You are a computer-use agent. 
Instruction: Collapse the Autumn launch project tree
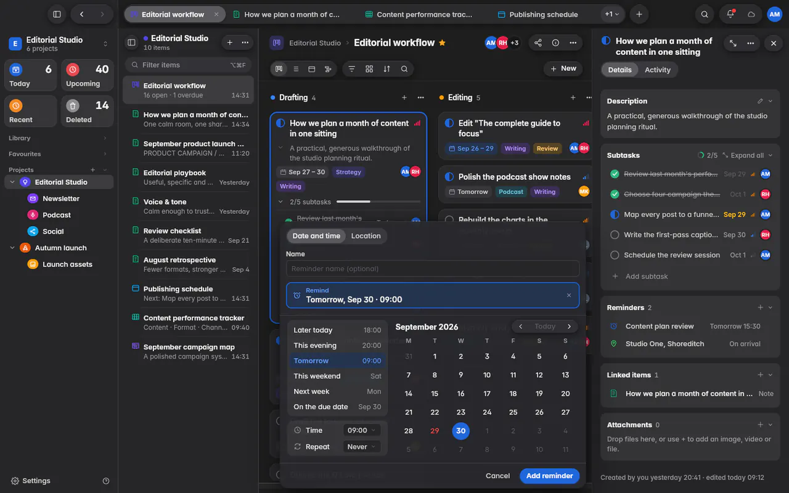12,248
